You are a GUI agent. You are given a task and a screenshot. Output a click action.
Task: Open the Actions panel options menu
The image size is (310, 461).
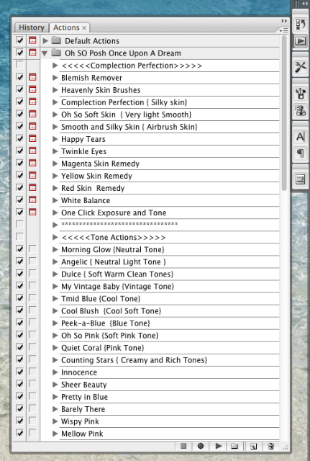pos(283,30)
